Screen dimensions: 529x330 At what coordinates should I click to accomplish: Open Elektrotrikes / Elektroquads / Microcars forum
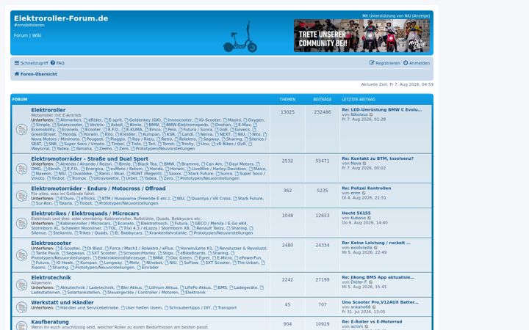(x=85, y=213)
